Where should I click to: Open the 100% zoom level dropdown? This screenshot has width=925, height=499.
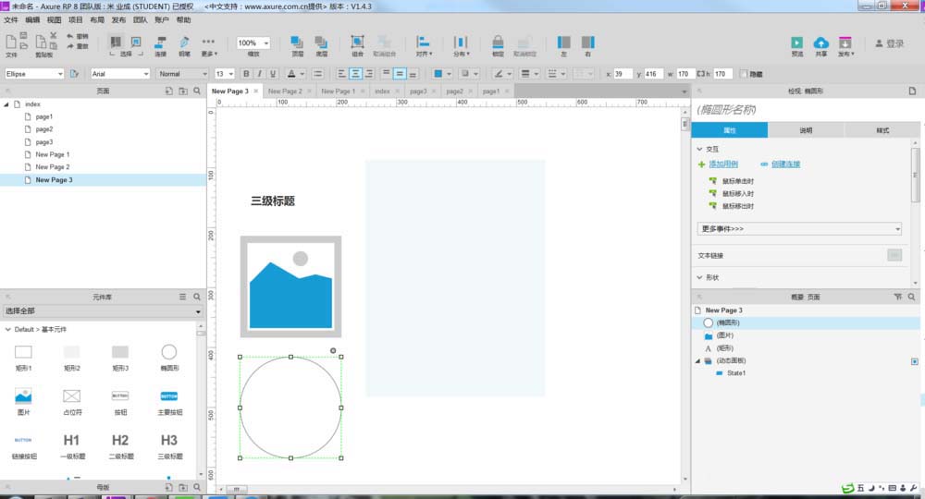[x=253, y=43]
